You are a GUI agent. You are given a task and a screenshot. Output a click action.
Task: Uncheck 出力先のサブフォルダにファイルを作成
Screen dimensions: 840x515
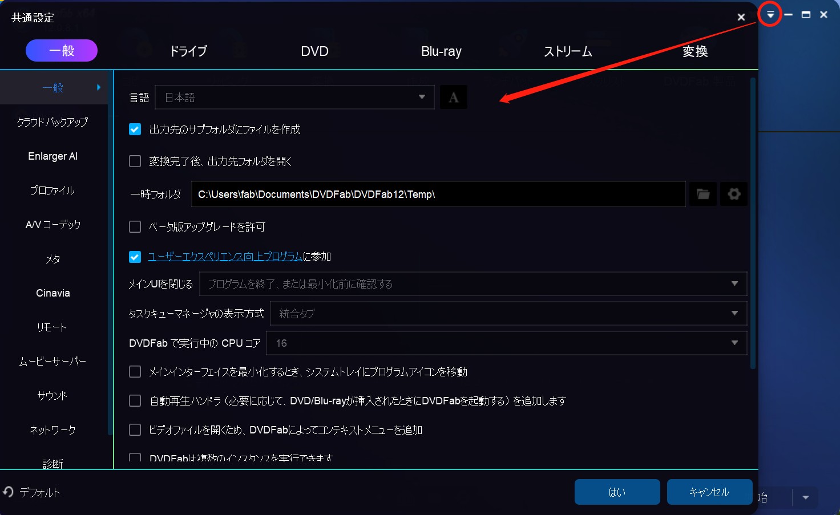(x=135, y=129)
